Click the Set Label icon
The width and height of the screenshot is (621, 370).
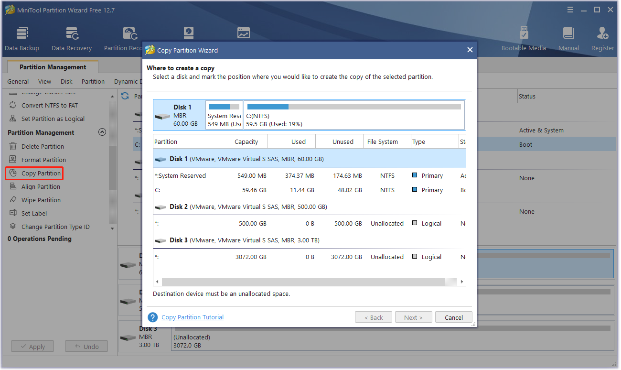[13, 213]
